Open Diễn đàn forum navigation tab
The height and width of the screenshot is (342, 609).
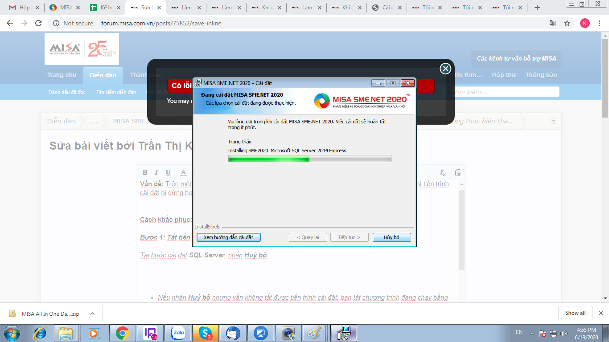[103, 75]
